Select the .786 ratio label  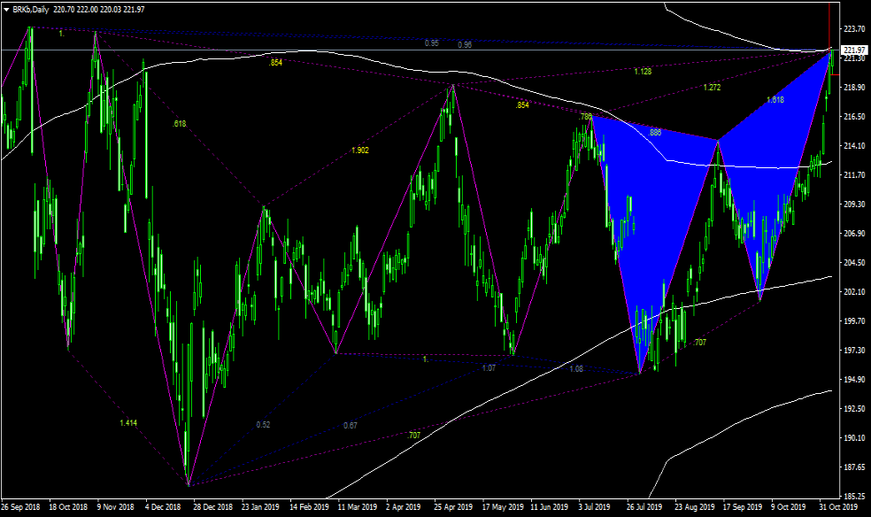point(585,116)
